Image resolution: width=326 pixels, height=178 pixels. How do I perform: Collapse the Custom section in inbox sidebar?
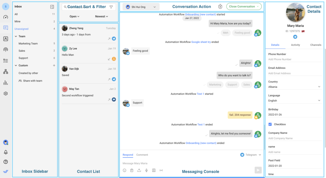[x=16, y=65]
